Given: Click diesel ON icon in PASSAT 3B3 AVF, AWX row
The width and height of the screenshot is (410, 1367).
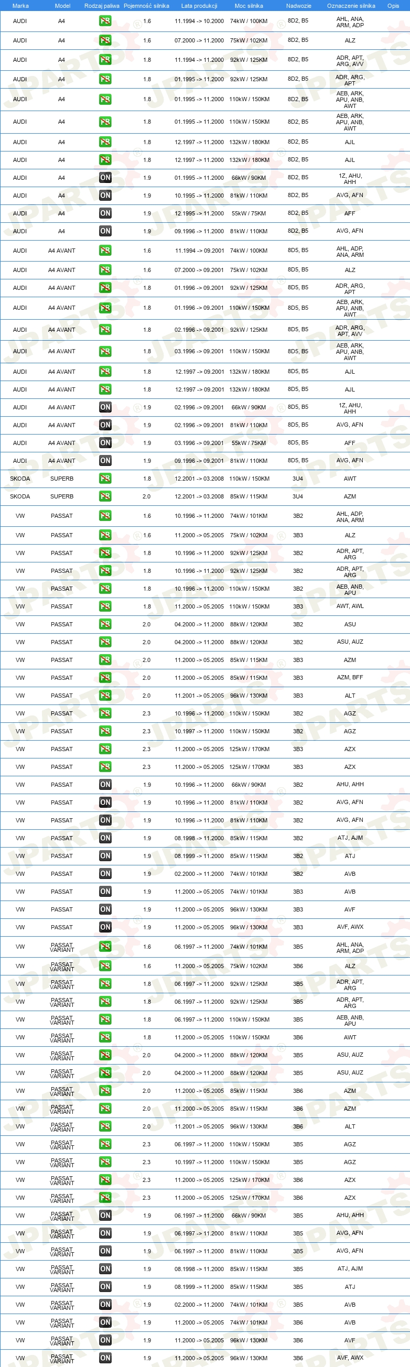Looking at the screenshot, I should point(105,928).
